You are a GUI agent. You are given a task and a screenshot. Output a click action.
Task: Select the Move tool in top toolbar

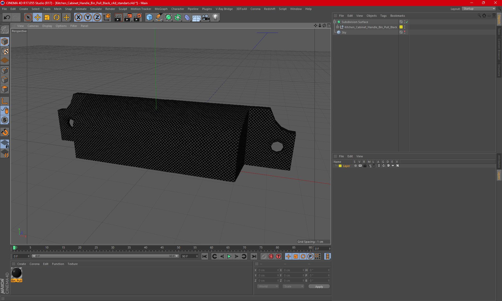pos(38,17)
